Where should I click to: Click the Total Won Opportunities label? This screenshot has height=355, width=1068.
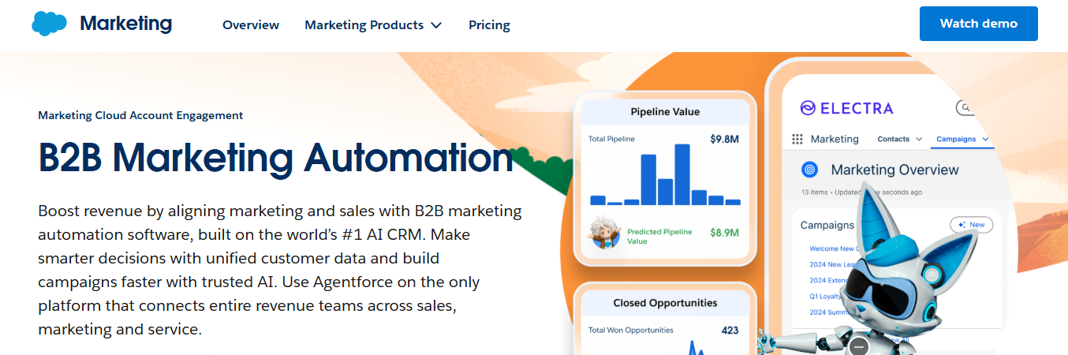click(x=631, y=330)
